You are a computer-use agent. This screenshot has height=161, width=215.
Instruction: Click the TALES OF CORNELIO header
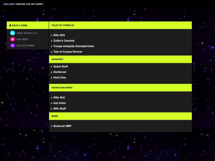(x=120, y=25)
